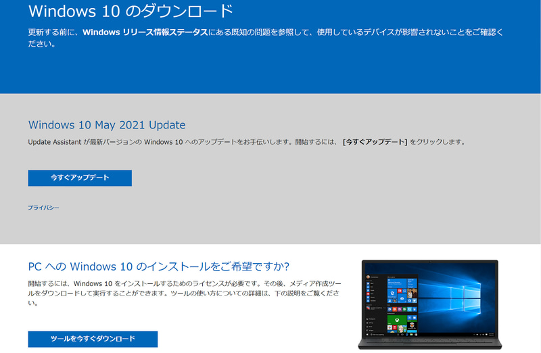Open the Windows リリース情報ステータス link
This screenshot has width=541, height=353.
145,32
